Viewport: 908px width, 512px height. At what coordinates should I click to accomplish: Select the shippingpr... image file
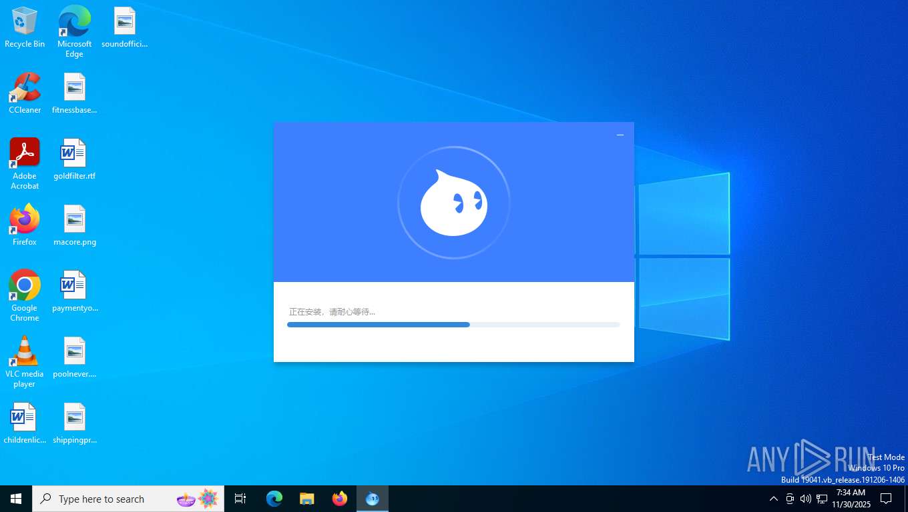74,423
